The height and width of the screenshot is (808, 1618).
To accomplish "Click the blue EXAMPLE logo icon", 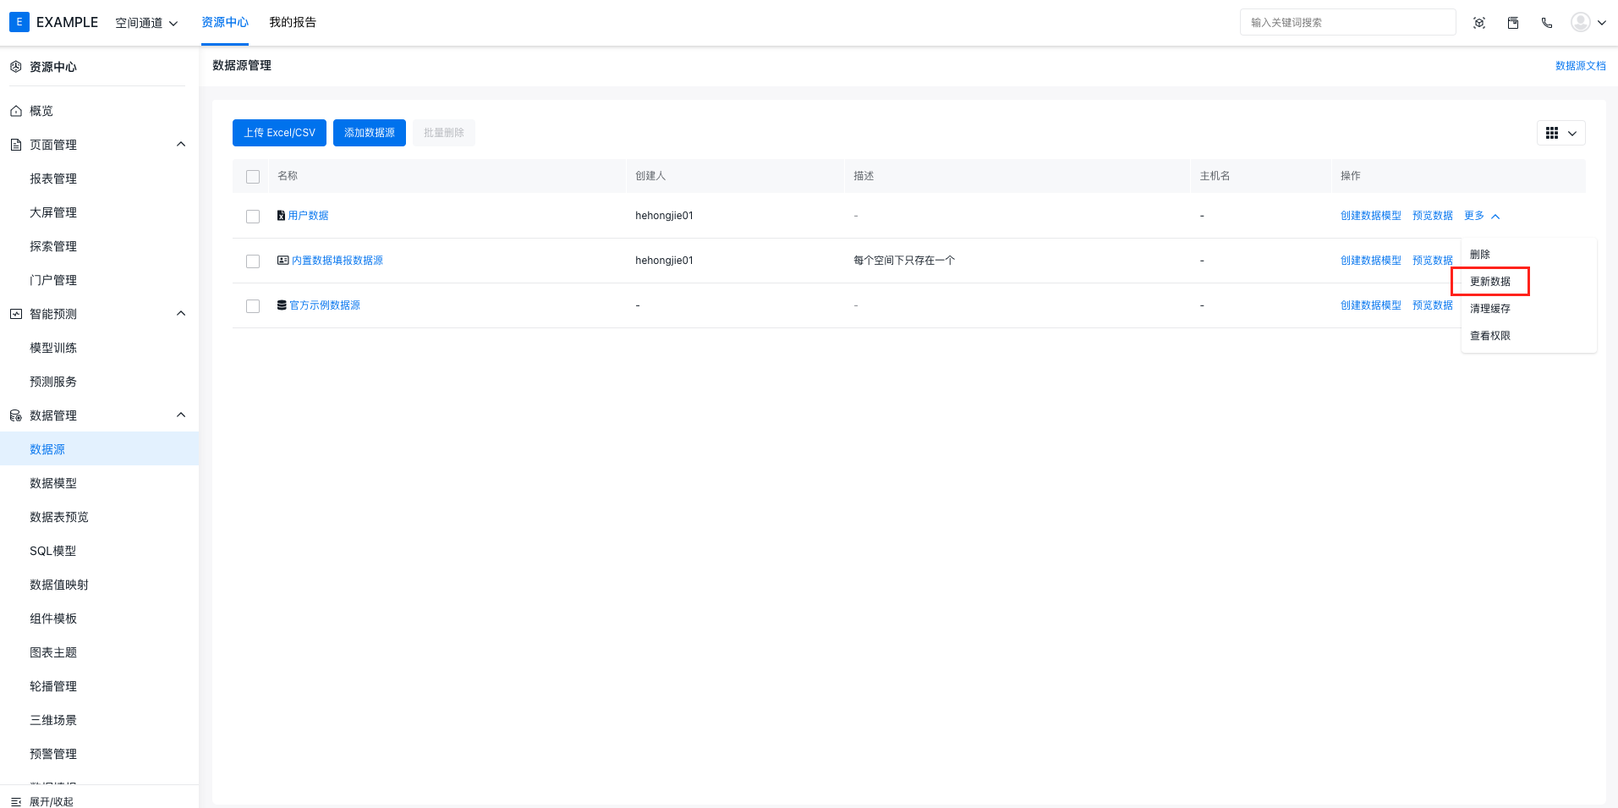I will (x=19, y=22).
